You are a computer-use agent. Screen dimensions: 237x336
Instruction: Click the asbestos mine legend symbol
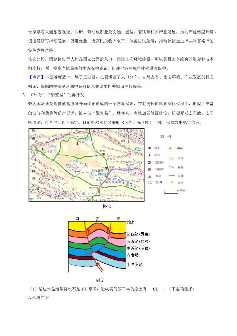pos(150,169)
